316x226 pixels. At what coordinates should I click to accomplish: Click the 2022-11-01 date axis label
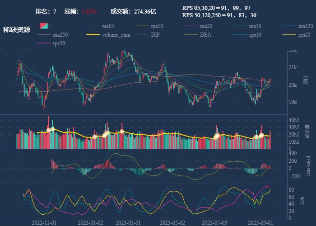44,222
